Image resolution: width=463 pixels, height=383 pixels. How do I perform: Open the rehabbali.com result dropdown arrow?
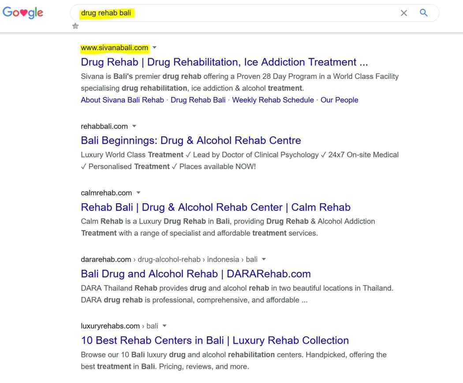(134, 126)
